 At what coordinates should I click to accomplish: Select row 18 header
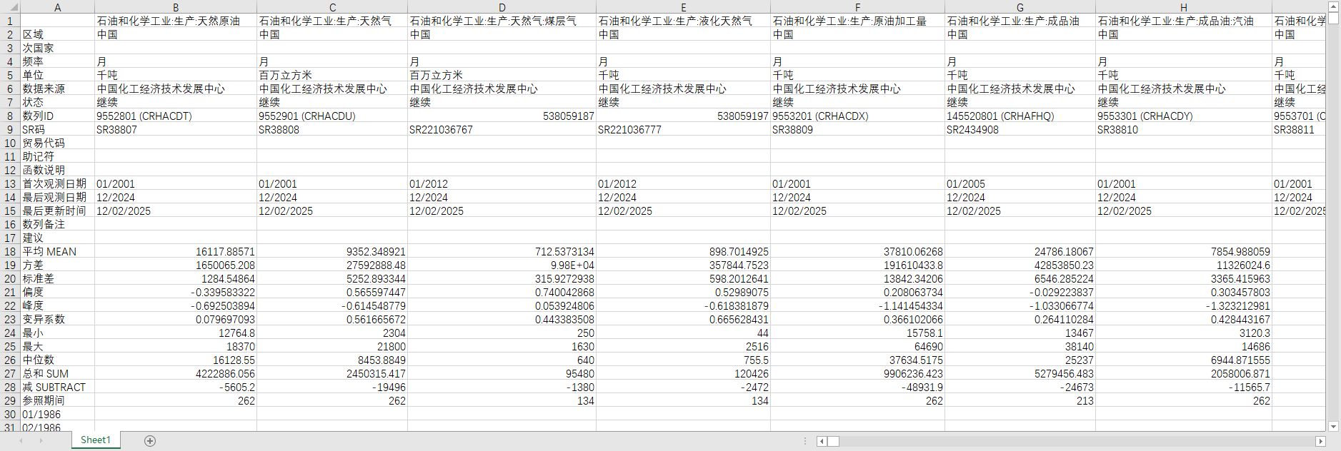[x=10, y=252]
